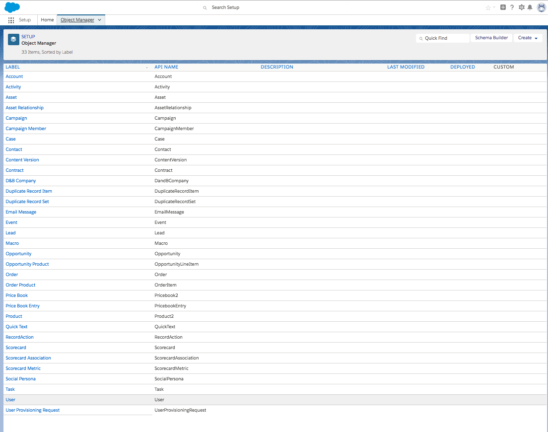Open the Asset Relationship object
The height and width of the screenshot is (432, 548).
pos(24,108)
